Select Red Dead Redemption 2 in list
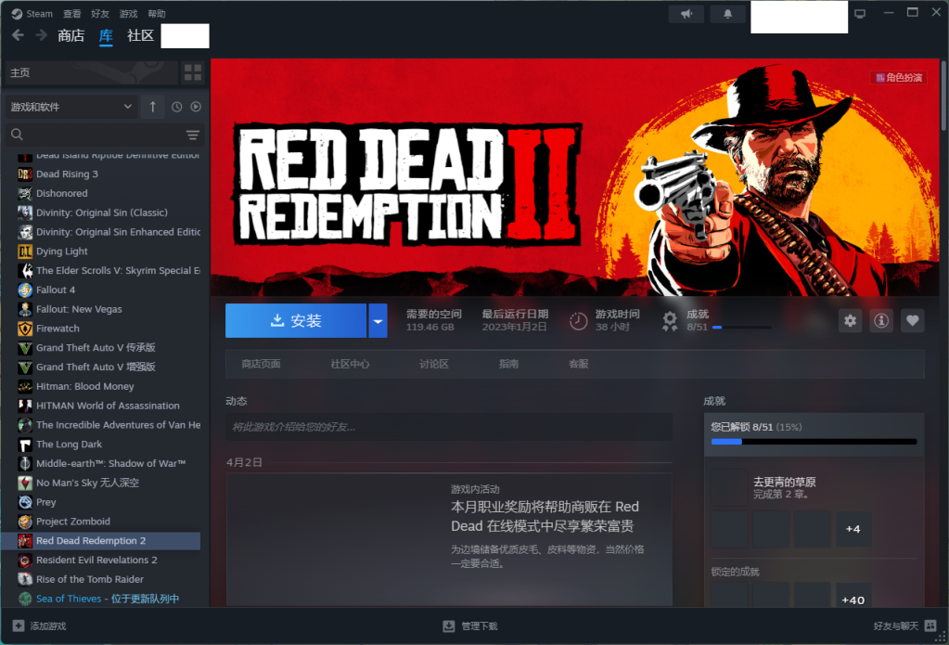 pyautogui.click(x=101, y=541)
